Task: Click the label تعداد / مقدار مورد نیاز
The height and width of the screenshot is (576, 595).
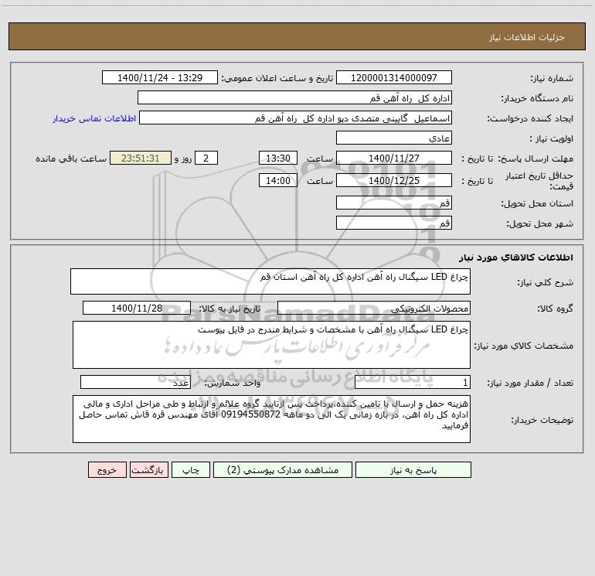Action: pyautogui.click(x=530, y=383)
